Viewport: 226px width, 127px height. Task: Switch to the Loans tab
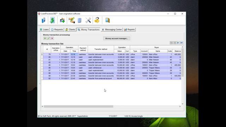(x=44, y=30)
